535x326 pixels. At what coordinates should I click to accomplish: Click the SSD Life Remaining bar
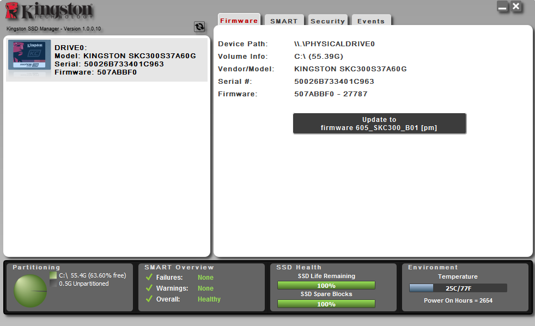point(326,285)
